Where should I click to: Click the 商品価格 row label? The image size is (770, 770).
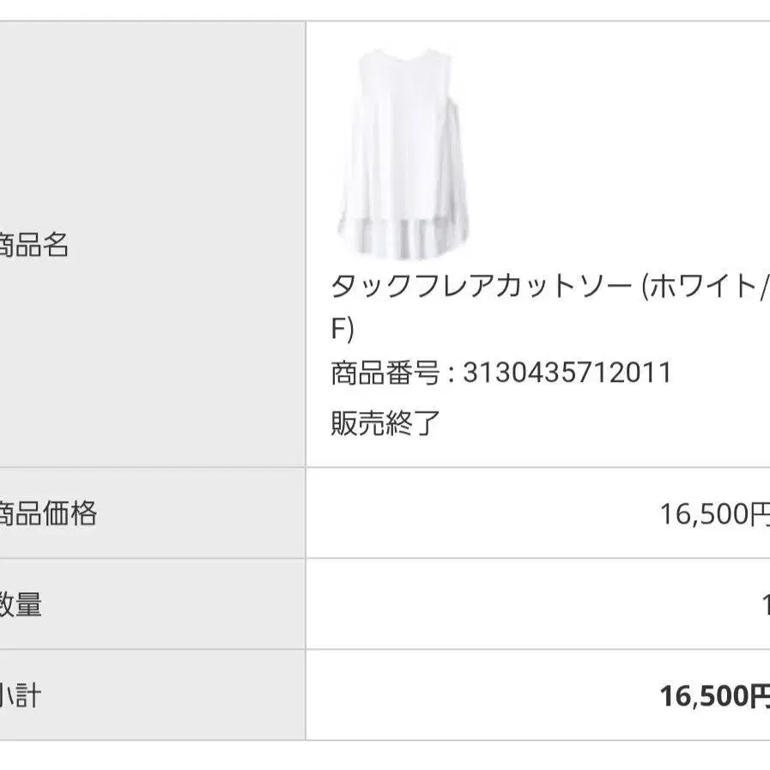tap(47, 513)
